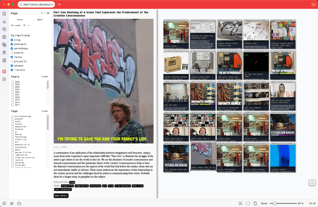Viewport: 318px width, 207px height.
Task: Click the large They Live hero image
Action: pyautogui.click(x=103, y=81)
